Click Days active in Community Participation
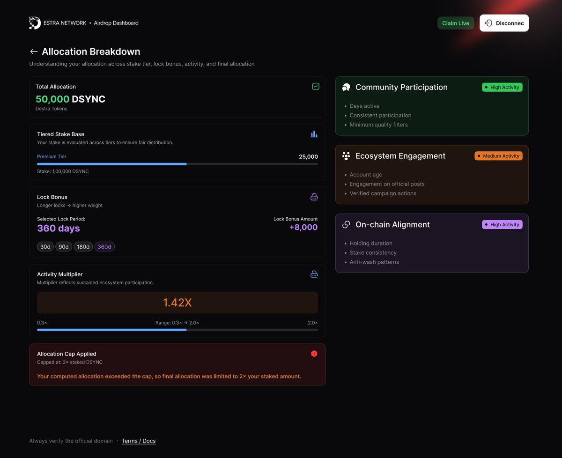Image resolution: width=562 pixels, height=458 pixels. (x=364, y=106)
